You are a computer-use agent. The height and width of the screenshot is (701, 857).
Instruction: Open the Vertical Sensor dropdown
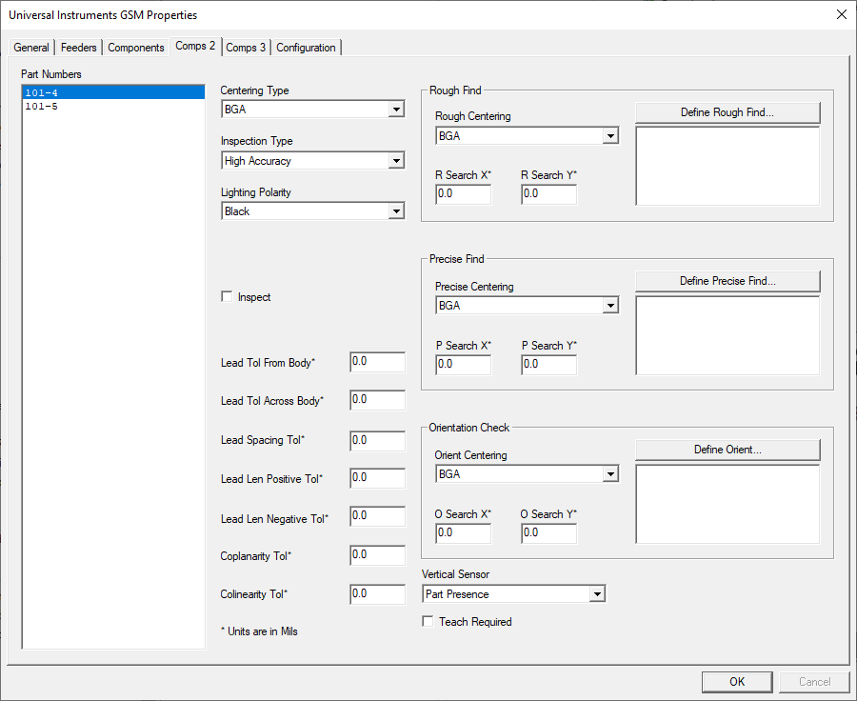pyautogui.click(x=598, y=592)
